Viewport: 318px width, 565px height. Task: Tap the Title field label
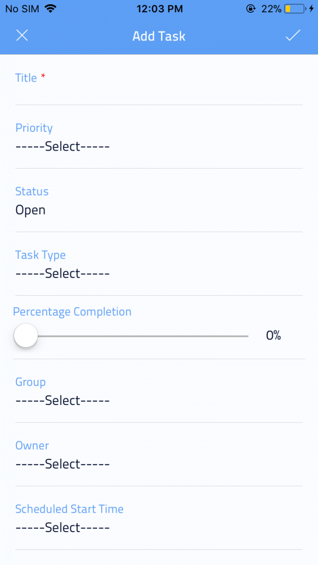[26, 78]
